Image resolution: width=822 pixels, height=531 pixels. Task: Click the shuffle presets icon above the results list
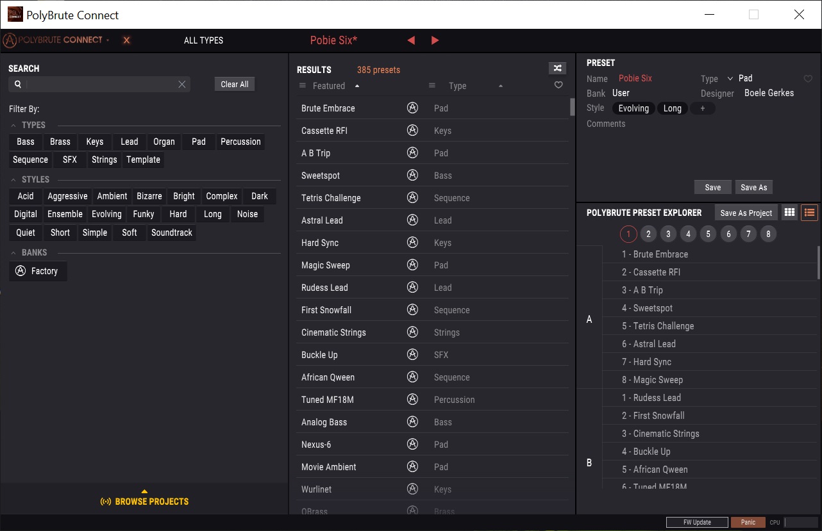click(557, 67)
